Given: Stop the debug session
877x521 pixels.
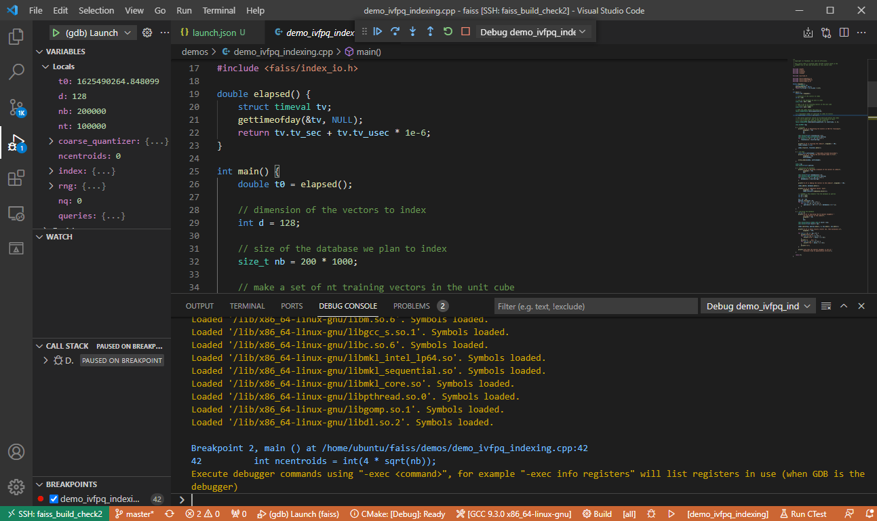Looking at the screenshot, I should tap(465, 31).
